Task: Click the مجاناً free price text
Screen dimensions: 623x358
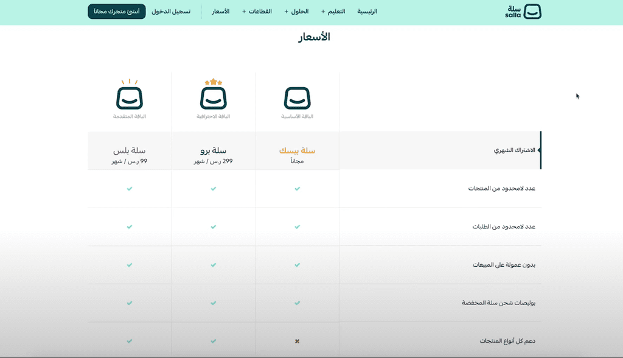Action: pyautogui.click(x=297, y=161)
